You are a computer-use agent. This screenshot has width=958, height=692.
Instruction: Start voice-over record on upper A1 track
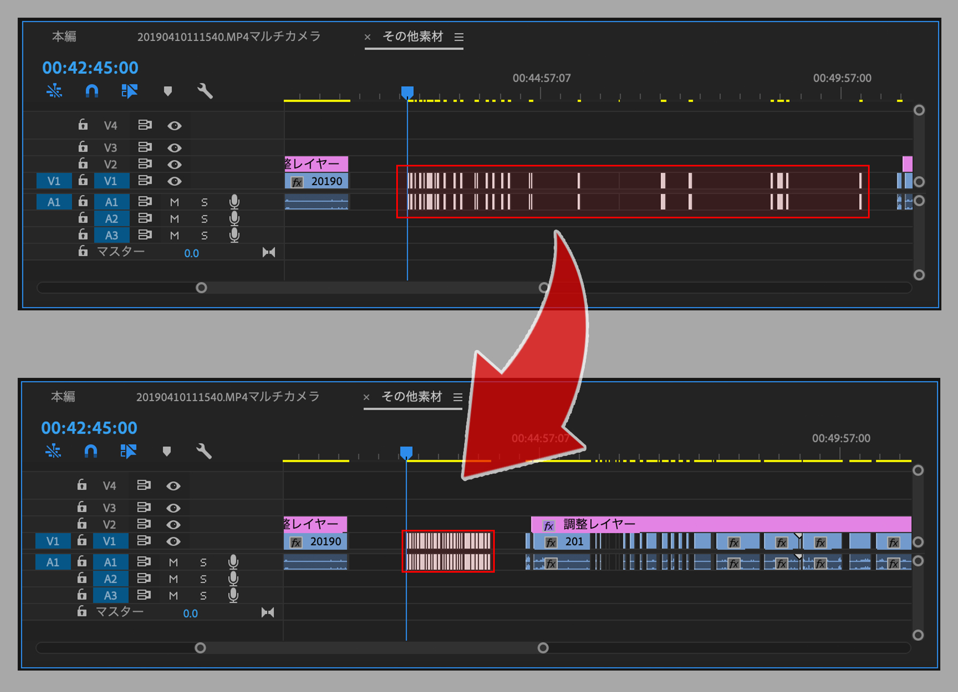(x=234, y=202)
